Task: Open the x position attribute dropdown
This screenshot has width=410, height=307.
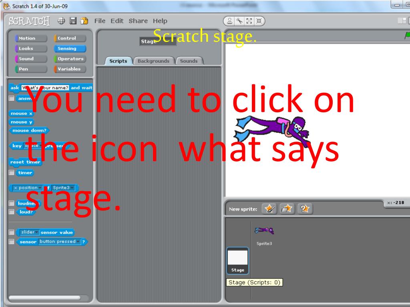Action: tap(28, 188)
